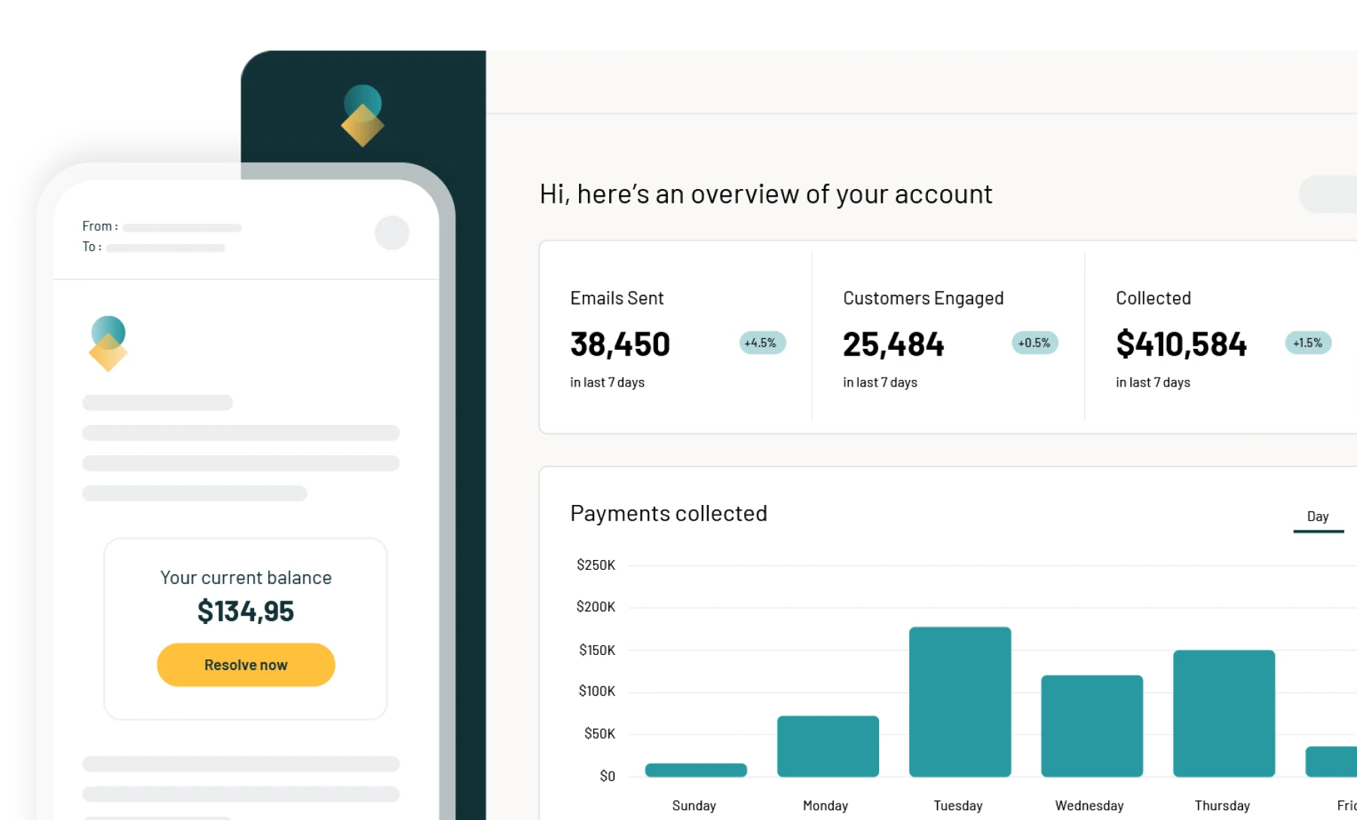Click the +0.5% Customers Engaged badge

(x=1034, y=343)
